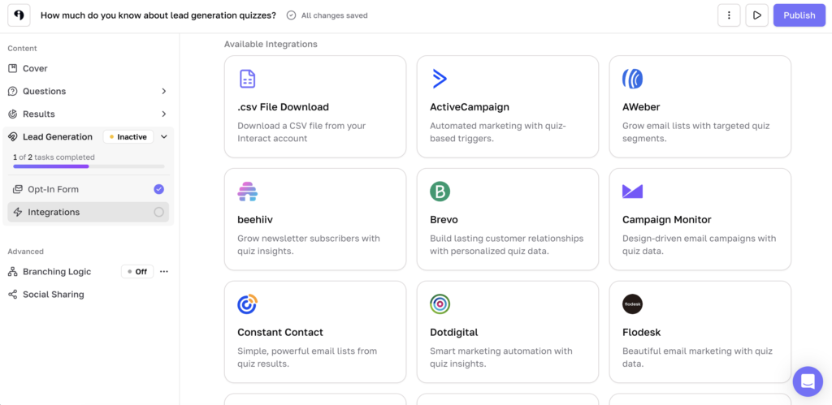The image size is (832, 405).
Task: Expand the Results chevron
Action: (x=164, y=114)
